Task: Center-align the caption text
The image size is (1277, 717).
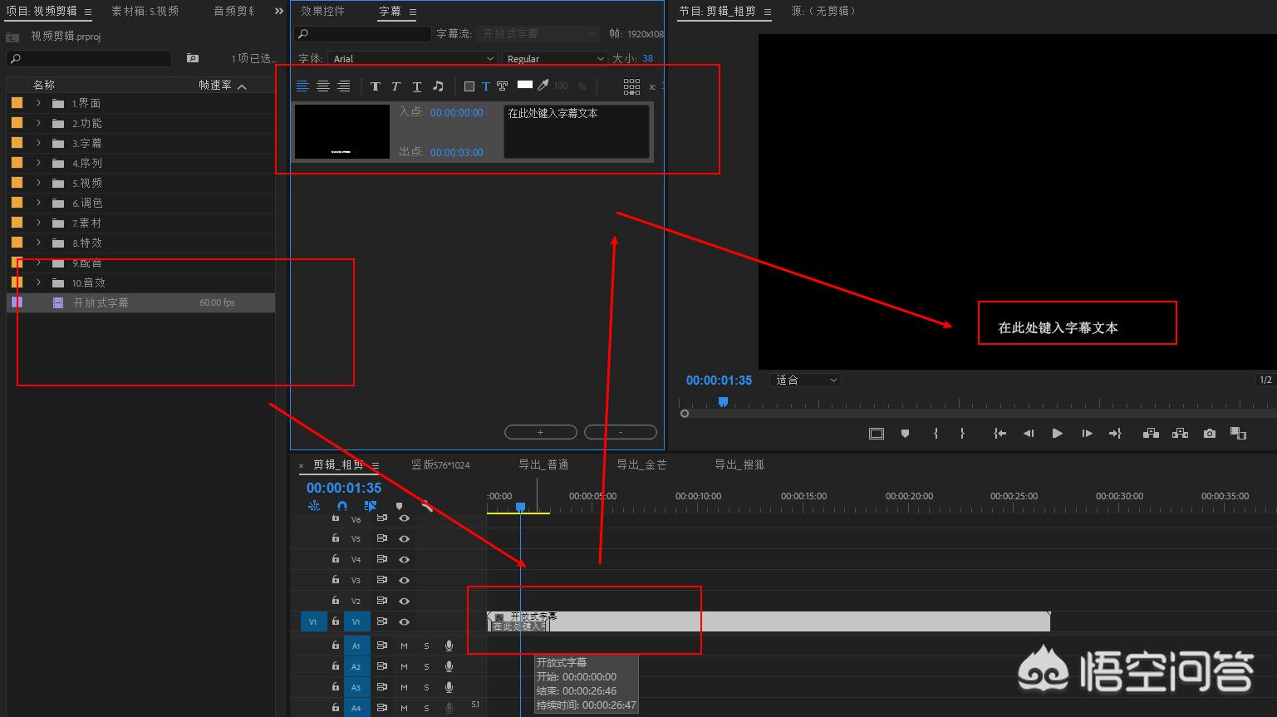Action: coord(323,86)
